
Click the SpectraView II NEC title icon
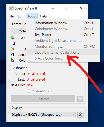(x=11, y=8)
